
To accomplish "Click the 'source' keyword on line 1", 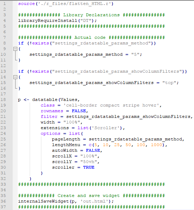I will click(27, 4).
